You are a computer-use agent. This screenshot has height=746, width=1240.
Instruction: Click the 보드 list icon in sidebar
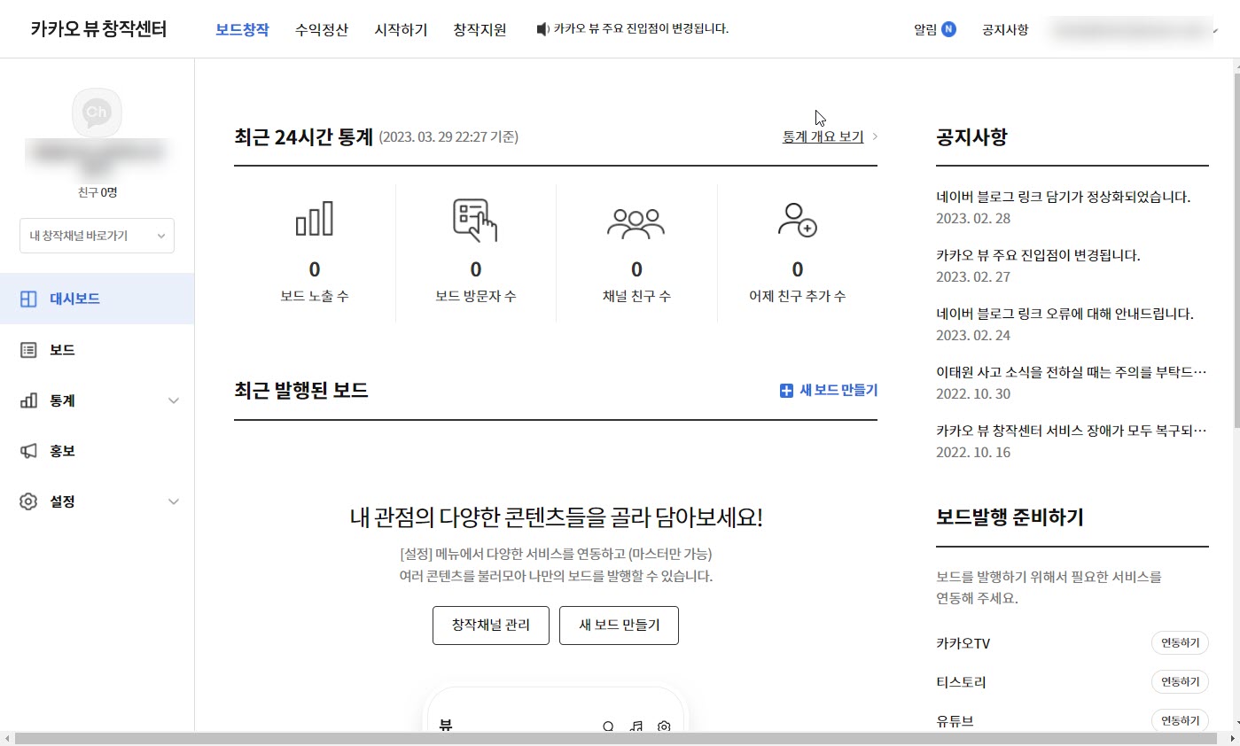[28, 350]
